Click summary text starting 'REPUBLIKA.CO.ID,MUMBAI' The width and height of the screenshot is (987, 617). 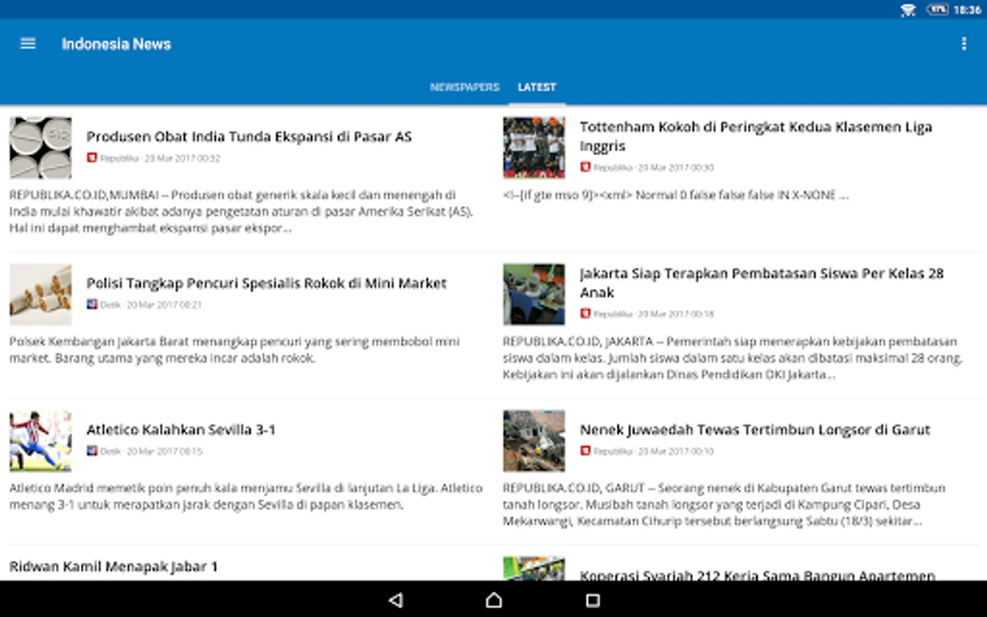coord(241,212)
